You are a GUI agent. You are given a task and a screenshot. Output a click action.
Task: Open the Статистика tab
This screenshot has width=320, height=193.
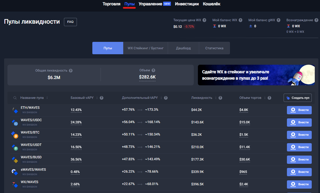pyautogui.click(x=214, y=48)
